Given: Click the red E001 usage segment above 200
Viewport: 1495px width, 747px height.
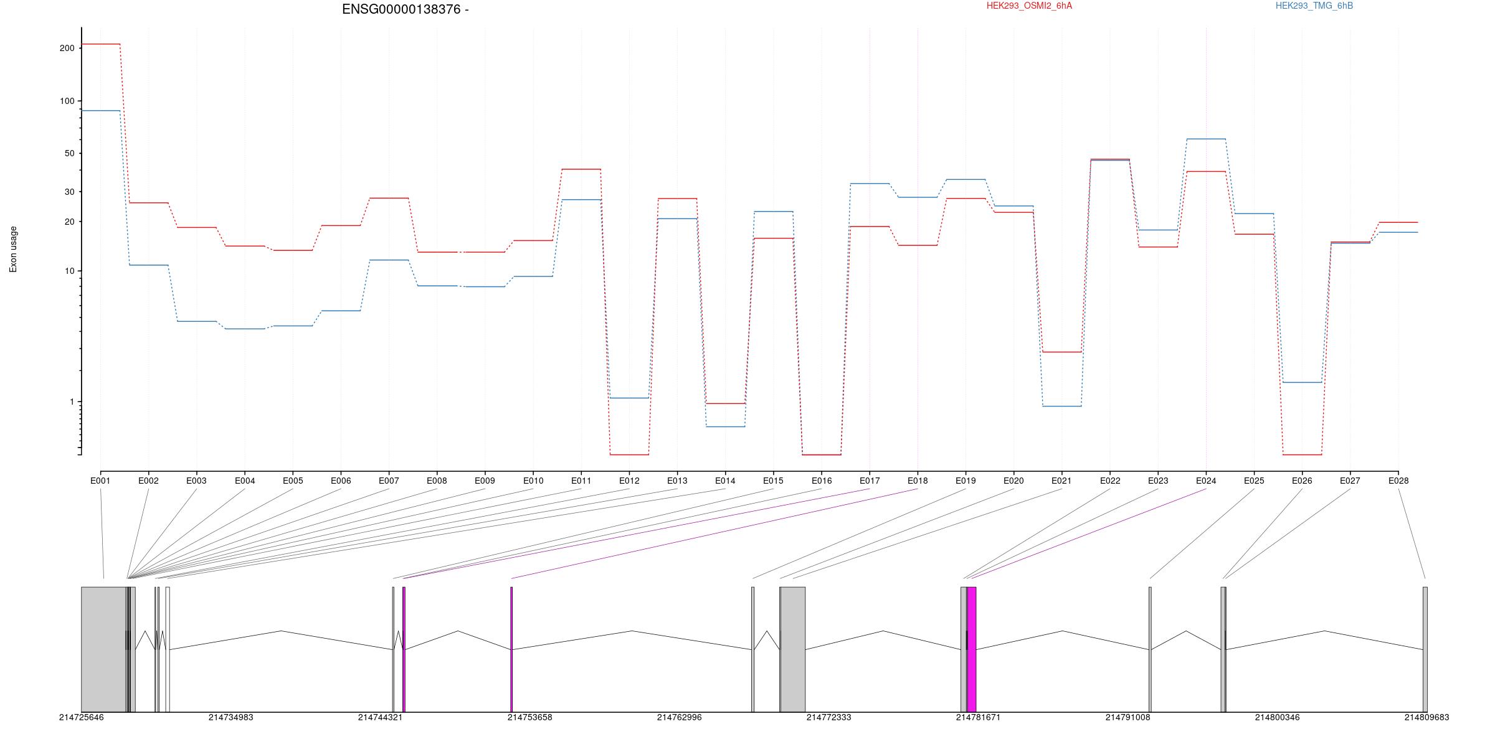Looking at the screenshot, I should pyautogui.click(x=101, y=44).
